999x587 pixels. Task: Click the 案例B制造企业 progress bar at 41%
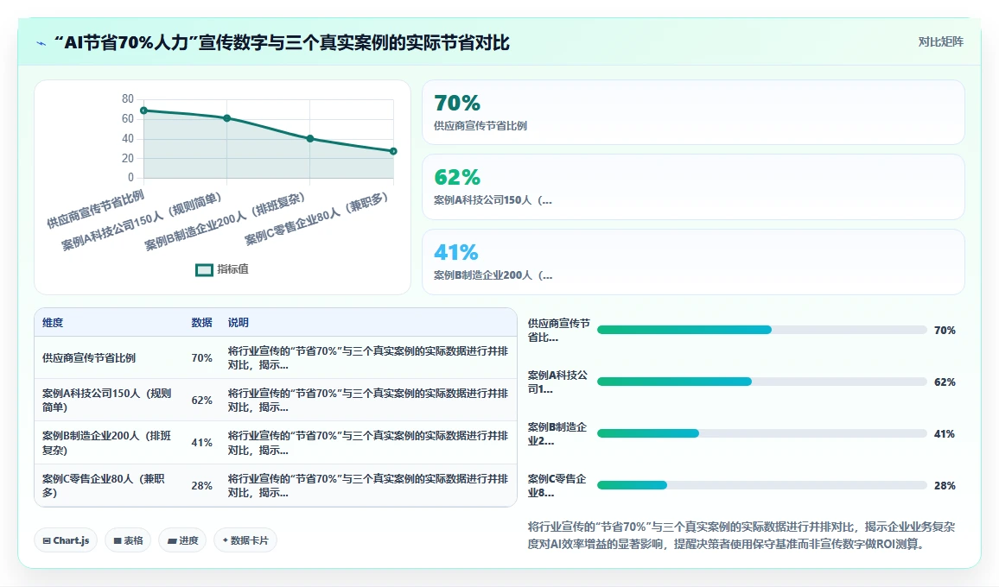[x=762, y=433]
